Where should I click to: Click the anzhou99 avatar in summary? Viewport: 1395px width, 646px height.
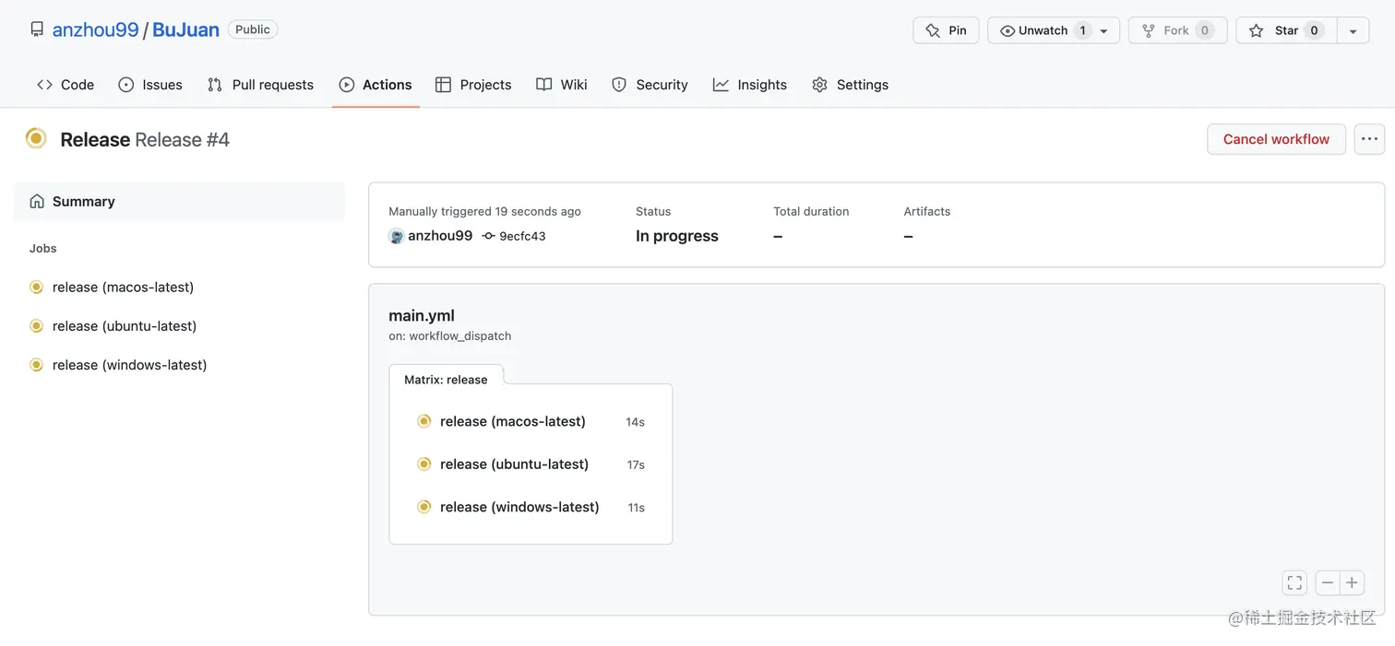[x=397, y=236]
